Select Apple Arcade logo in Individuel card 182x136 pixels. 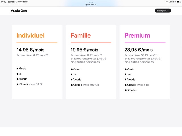[22, 79]
